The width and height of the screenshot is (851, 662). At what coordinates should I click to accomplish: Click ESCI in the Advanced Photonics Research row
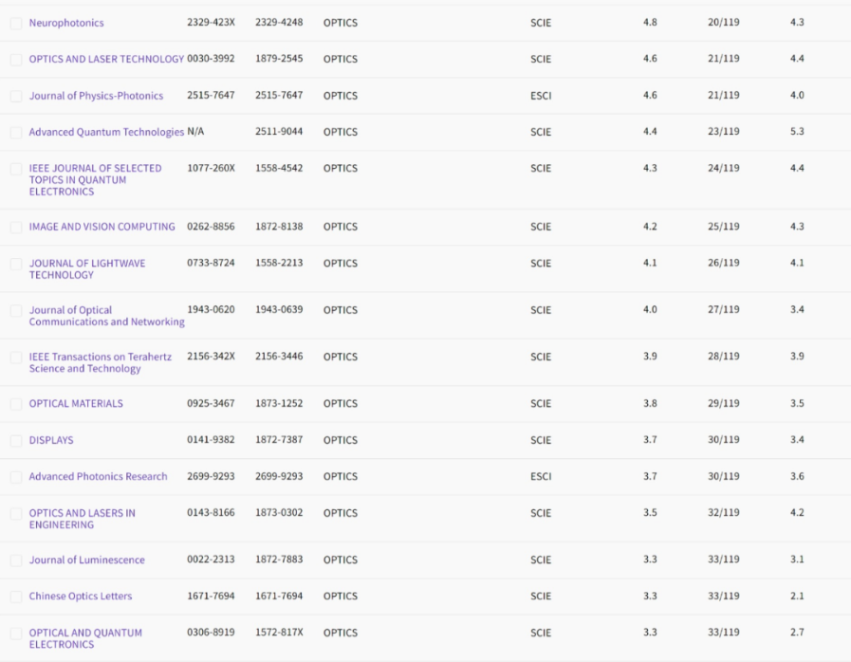pos(541,476)
